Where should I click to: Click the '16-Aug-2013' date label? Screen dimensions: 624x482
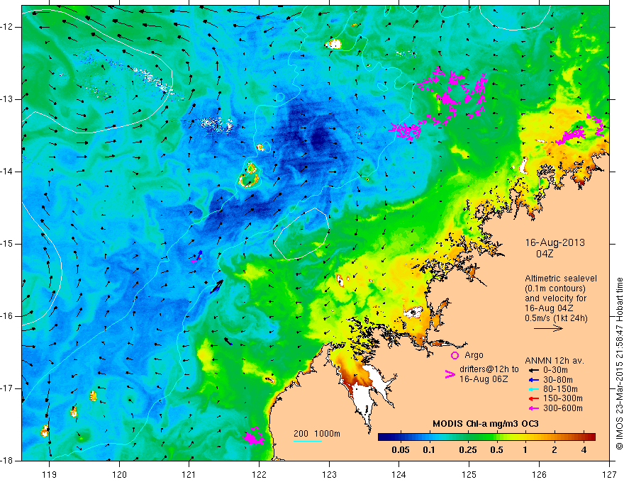click(x=555, y=242)
